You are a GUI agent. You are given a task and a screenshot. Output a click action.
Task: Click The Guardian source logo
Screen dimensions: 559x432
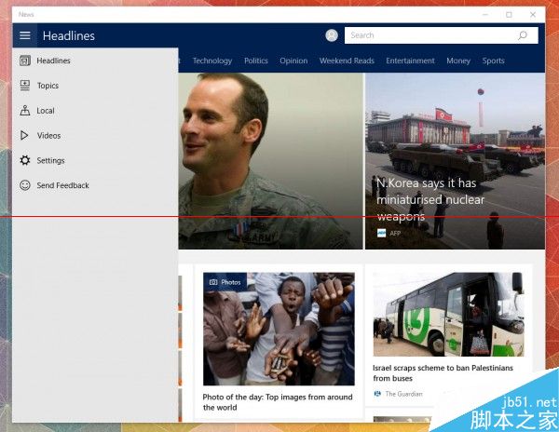pos(377,394)
